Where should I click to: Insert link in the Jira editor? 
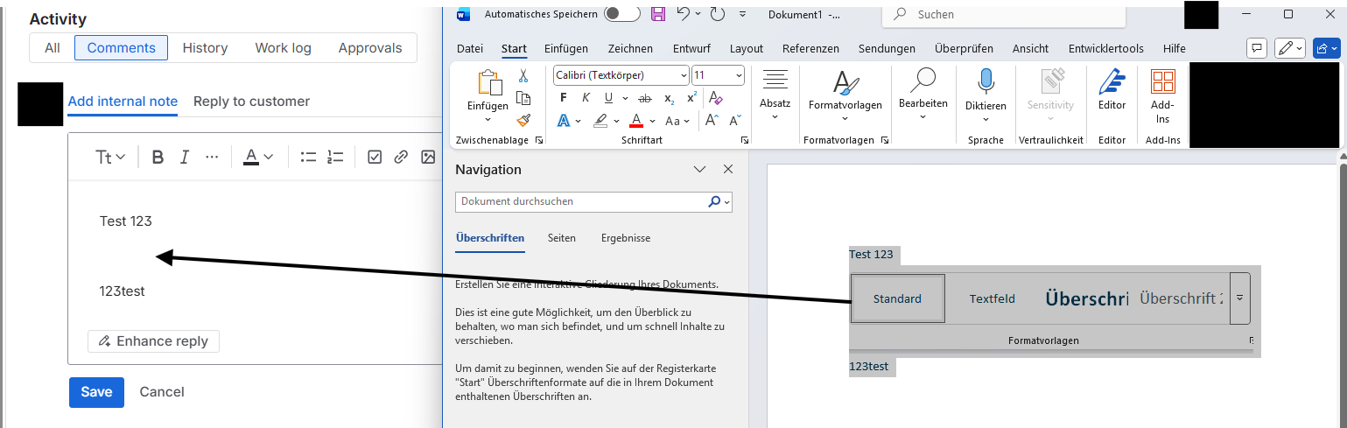coord(401,157)
